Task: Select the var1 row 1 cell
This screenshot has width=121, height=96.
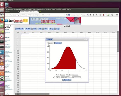Action: 25,34
